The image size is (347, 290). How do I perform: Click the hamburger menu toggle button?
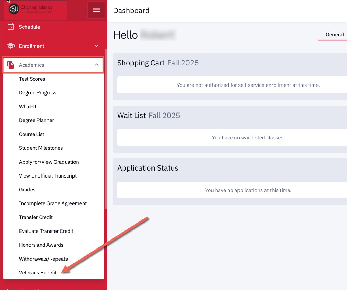96,10
